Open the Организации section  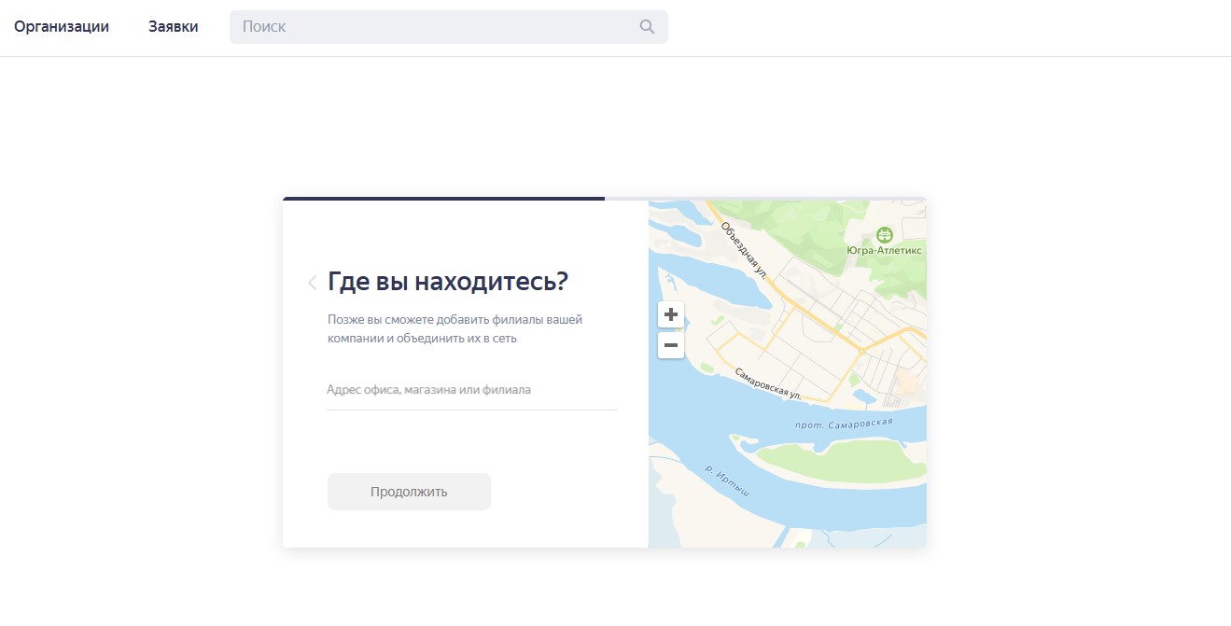[61, 26]
